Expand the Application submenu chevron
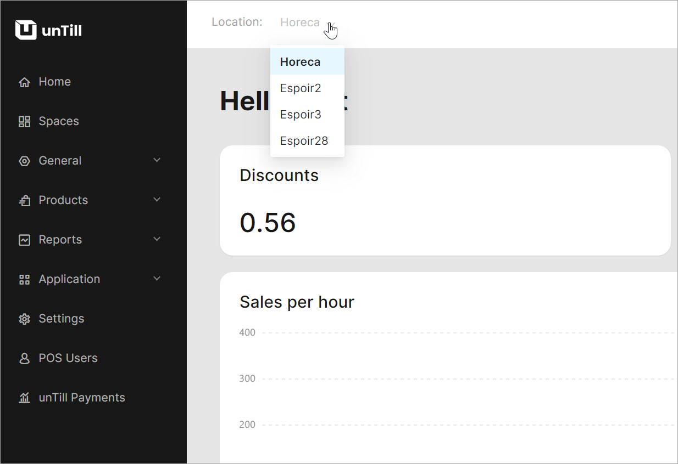The image size is (678, 464). (x=157, y=279)
